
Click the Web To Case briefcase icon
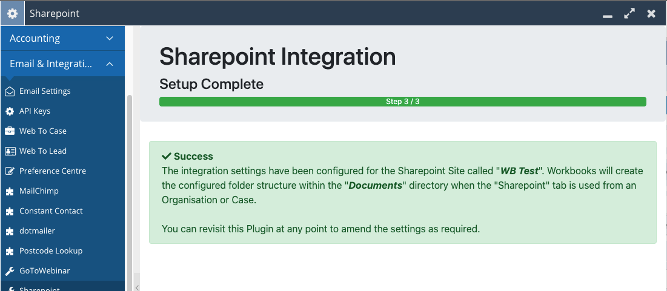pos(9,131)
